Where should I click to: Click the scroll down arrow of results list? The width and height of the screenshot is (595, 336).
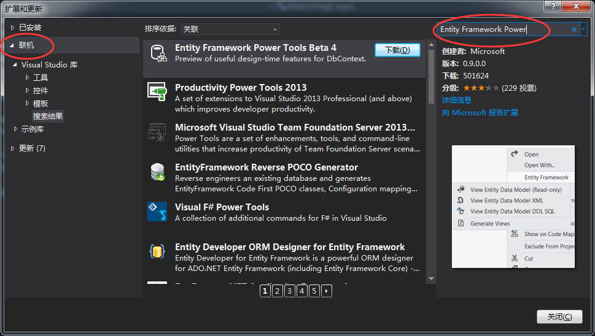pyautogui.click(x=431, y=279)
